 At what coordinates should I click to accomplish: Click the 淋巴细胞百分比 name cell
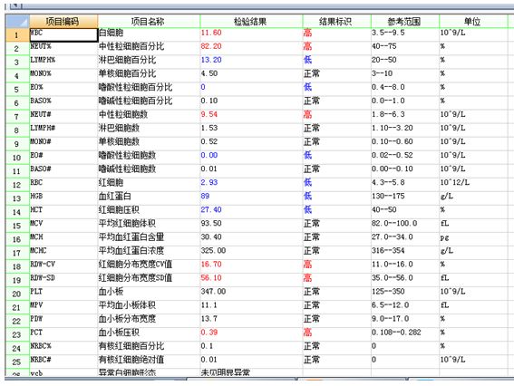tap(149, 63)
